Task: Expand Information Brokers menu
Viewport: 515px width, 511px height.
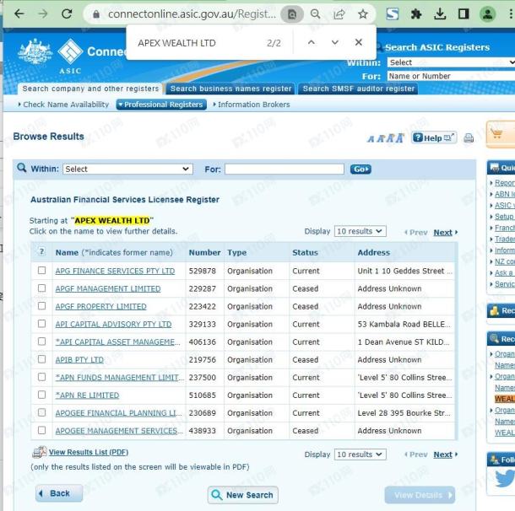Action: [x=252, y=105]
